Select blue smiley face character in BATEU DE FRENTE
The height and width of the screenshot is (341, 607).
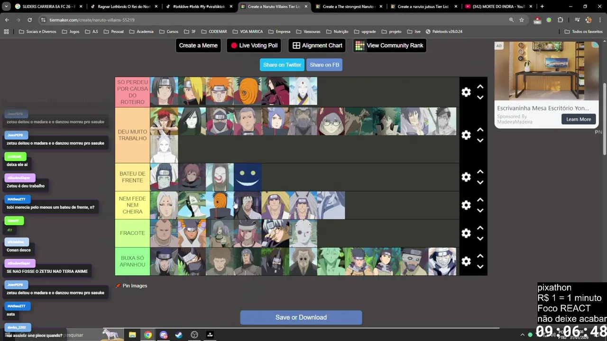point(248,177)
